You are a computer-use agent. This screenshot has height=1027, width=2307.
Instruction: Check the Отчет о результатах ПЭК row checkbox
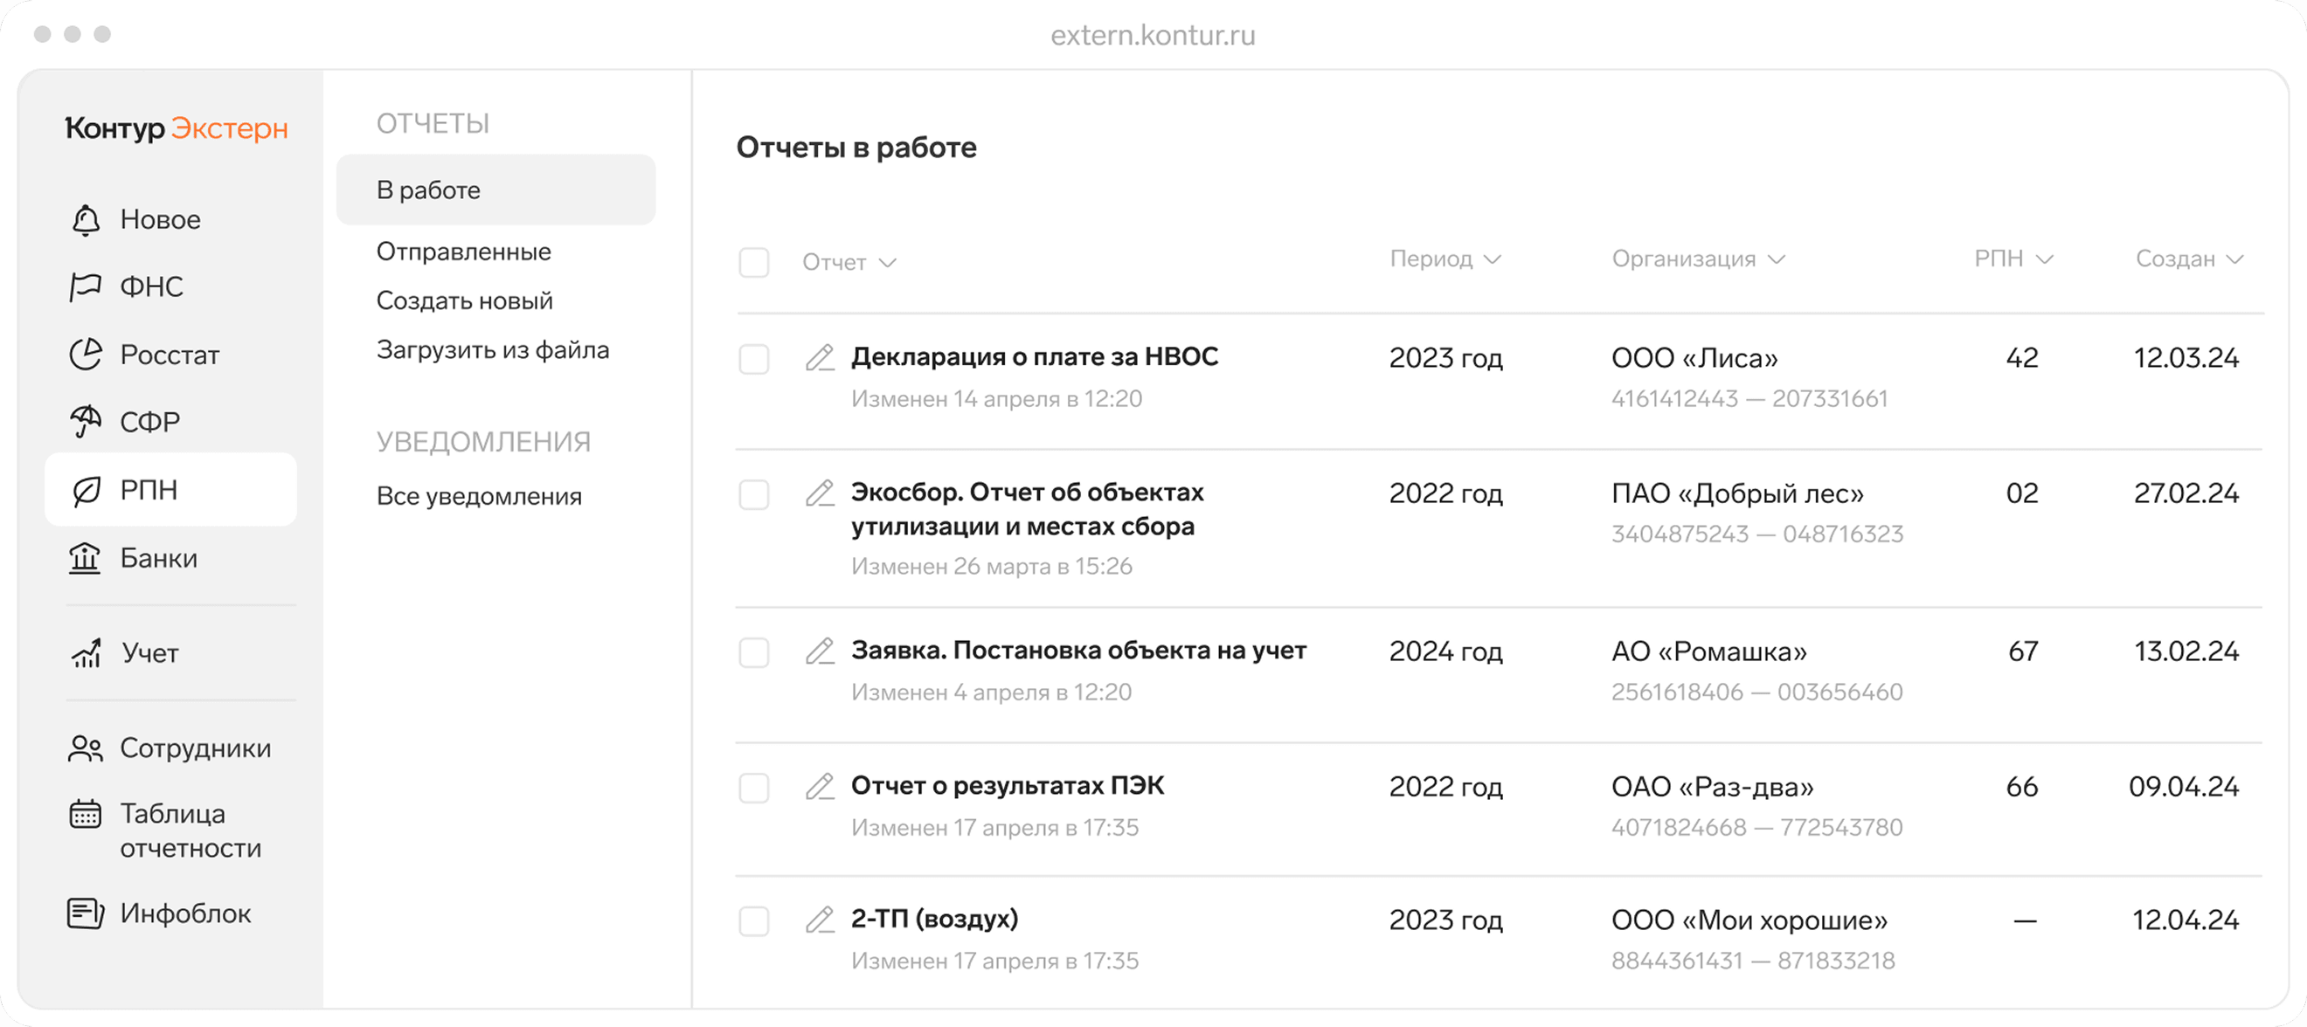[753, 788]
